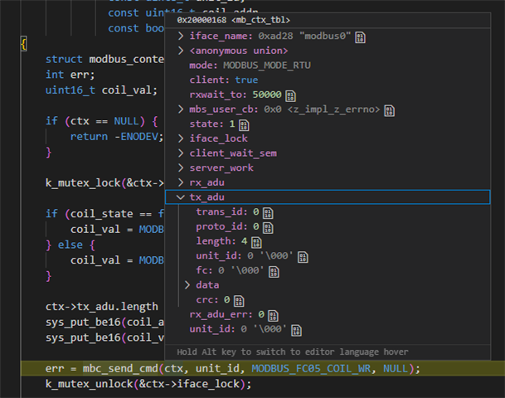Open binary view icon next to crc
The height and width of the screenshot is (398, 505).
point(239,301)
